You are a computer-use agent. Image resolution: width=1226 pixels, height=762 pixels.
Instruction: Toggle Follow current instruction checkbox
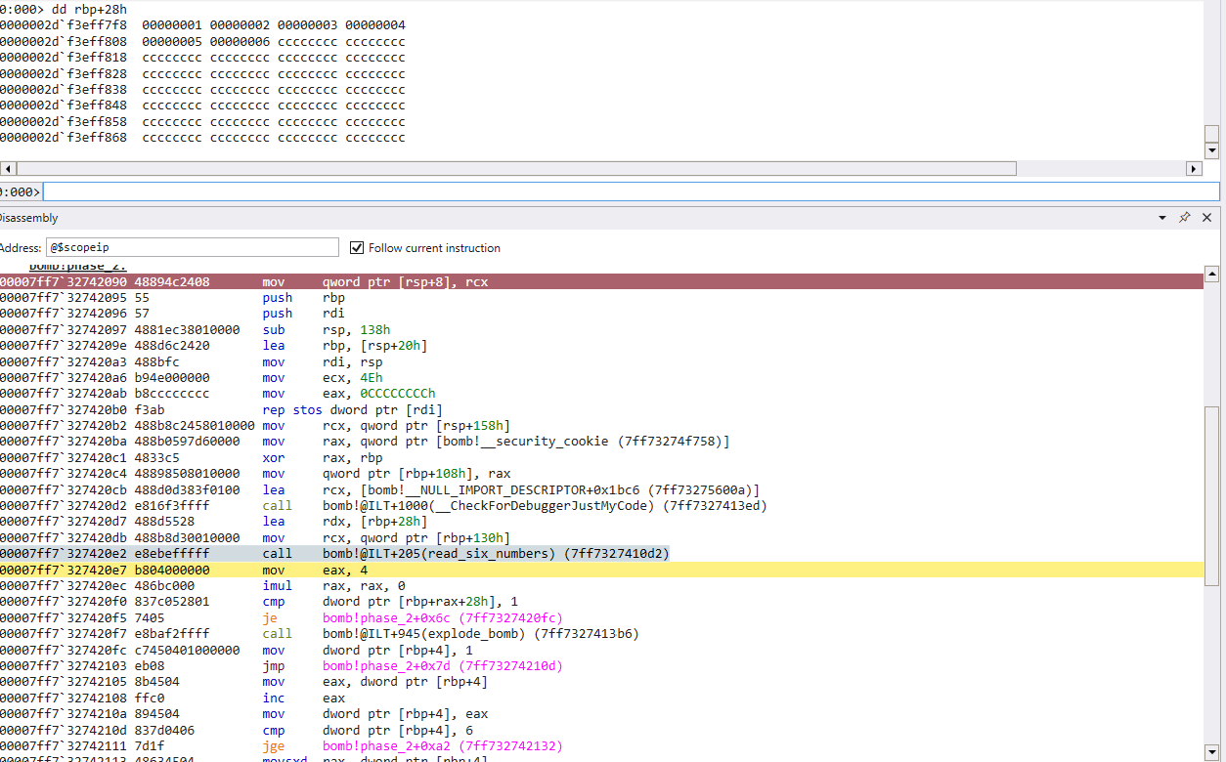pyautogui.click(x=357, y=248)
